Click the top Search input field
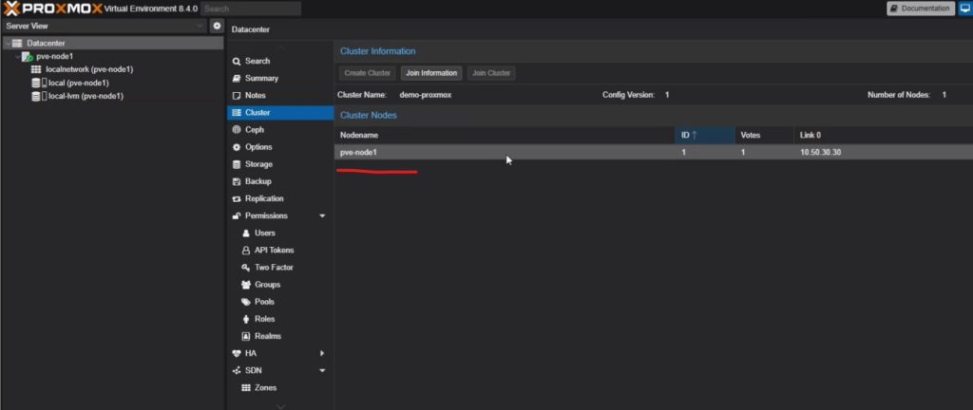 pyautogui.click(x=251, y=9)
